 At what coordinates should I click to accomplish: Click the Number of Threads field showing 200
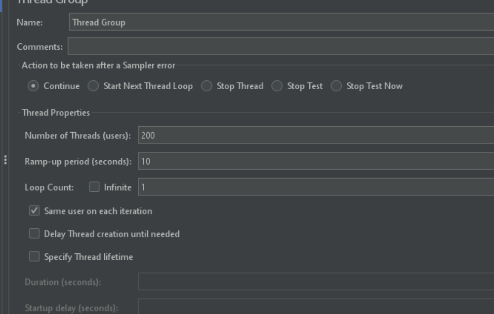(x=316, y=135)
